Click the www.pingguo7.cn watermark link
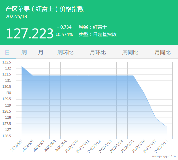The height and width of the screenshot is (160, 178). (x=164, y=156)
